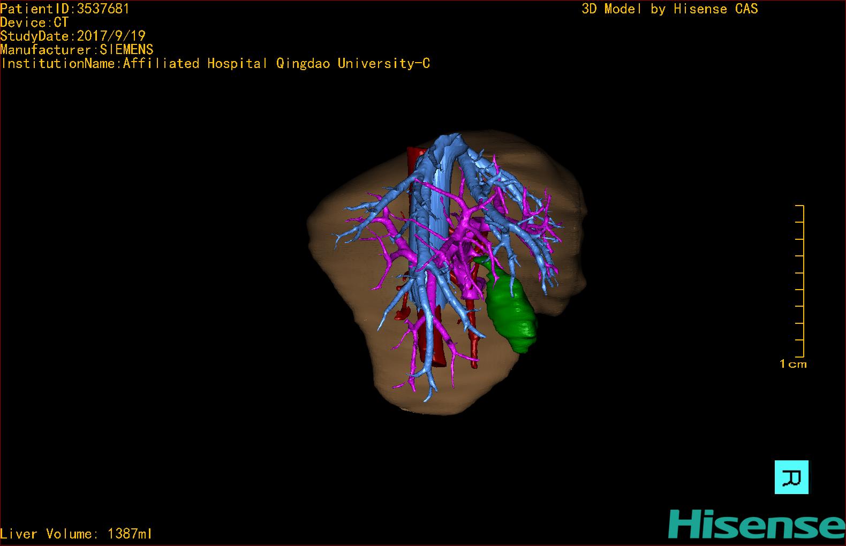The image size is (846, 546).
Task: Click the PatientID text overlay
Action: coord(65,9)
